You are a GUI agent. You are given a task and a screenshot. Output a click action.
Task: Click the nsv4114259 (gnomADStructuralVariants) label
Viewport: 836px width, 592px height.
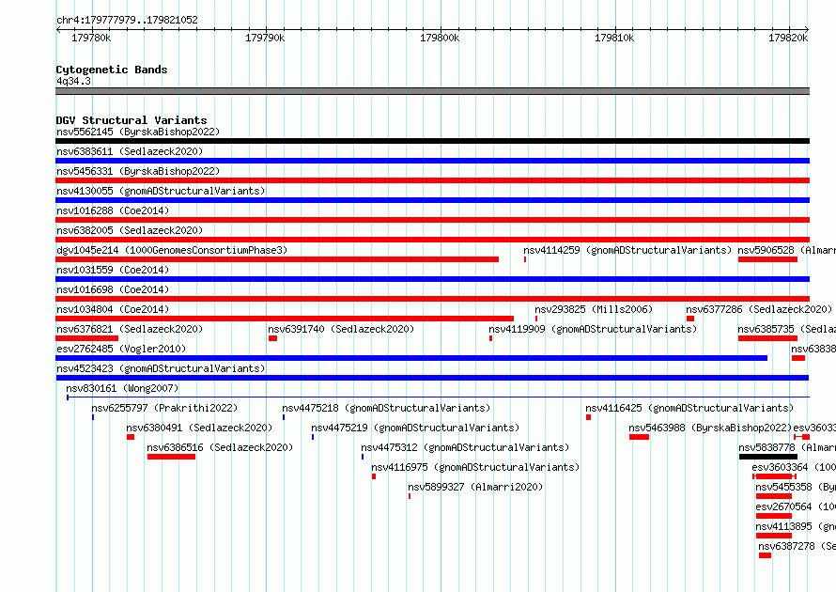point(627,250)
